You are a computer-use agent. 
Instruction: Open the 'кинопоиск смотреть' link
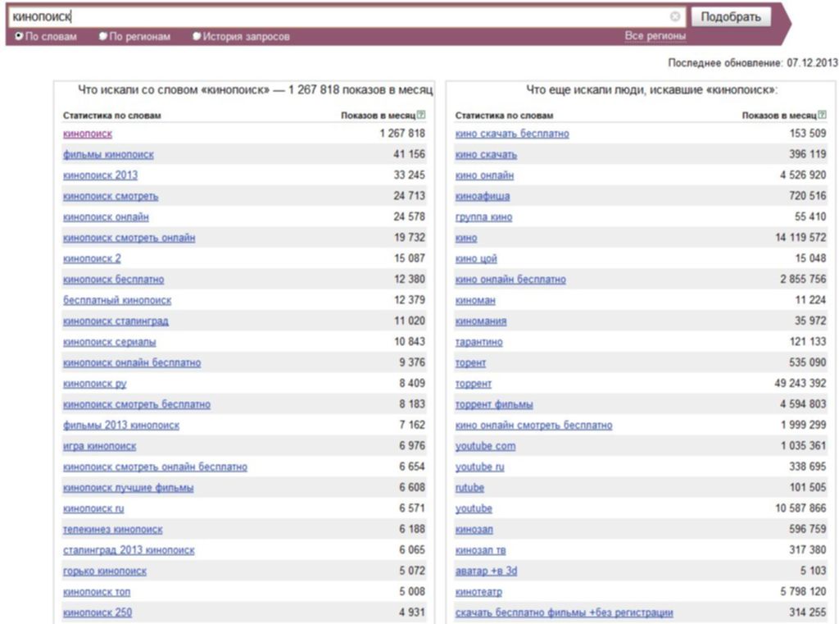tap(111, 197)
